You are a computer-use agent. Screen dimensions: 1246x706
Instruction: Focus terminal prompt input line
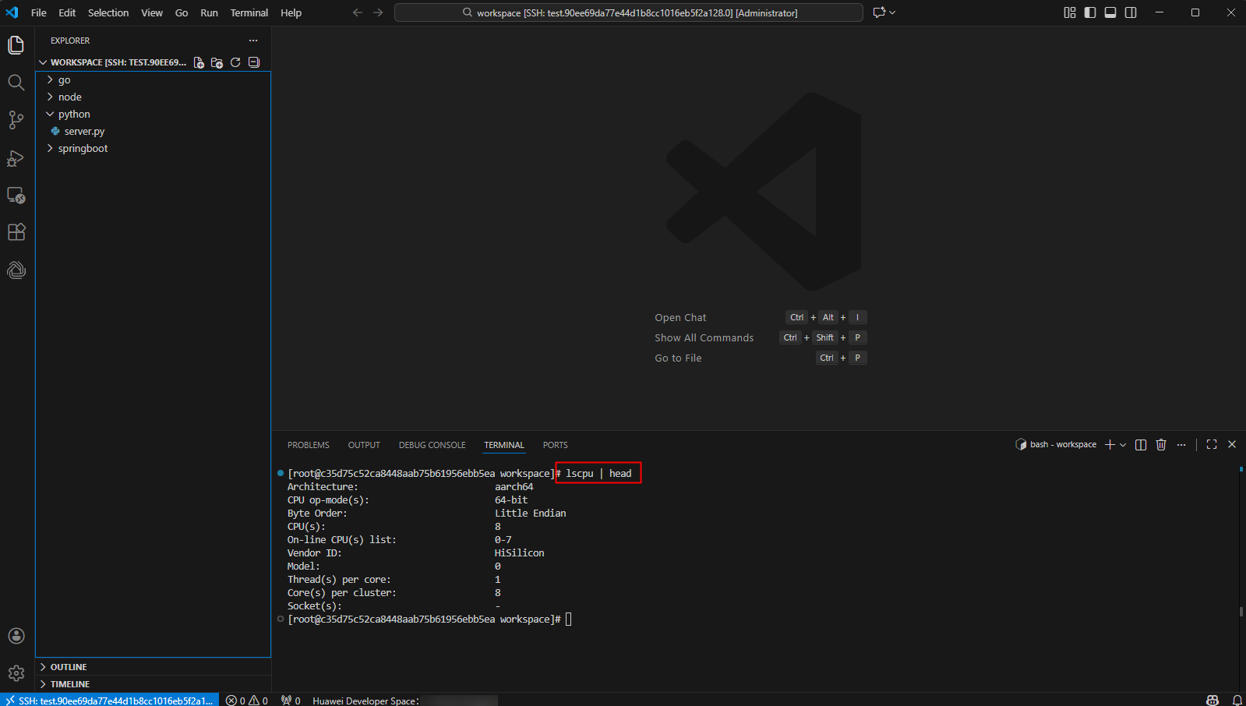(568, 620)
